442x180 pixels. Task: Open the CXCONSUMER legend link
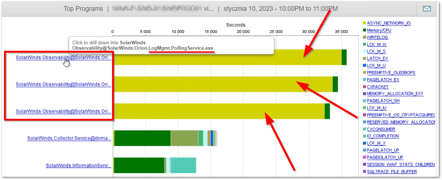(381, 129)
